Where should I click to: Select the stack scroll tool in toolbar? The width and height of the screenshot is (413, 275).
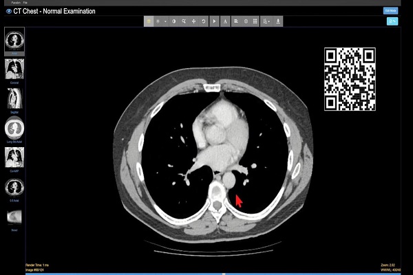[149, 21]
